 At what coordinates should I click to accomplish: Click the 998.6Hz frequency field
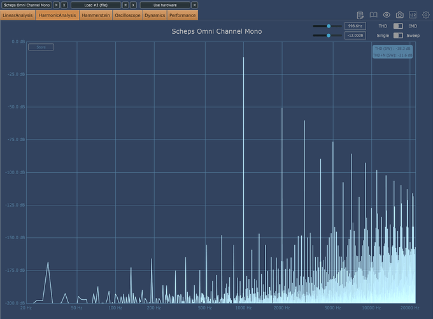[355, 26]
